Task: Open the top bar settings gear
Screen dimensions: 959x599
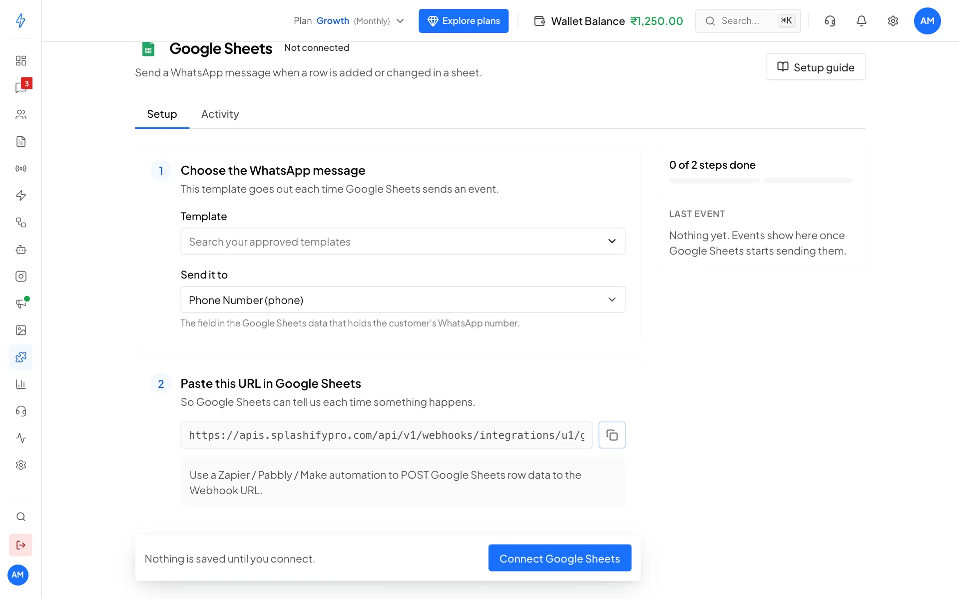Action: tap(893, 21)
